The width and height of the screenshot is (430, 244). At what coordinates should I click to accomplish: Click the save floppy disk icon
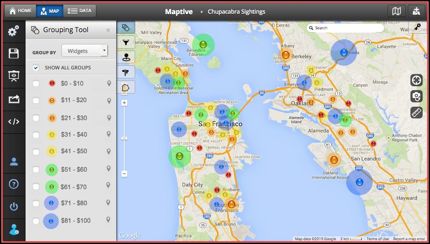[14, 53]
